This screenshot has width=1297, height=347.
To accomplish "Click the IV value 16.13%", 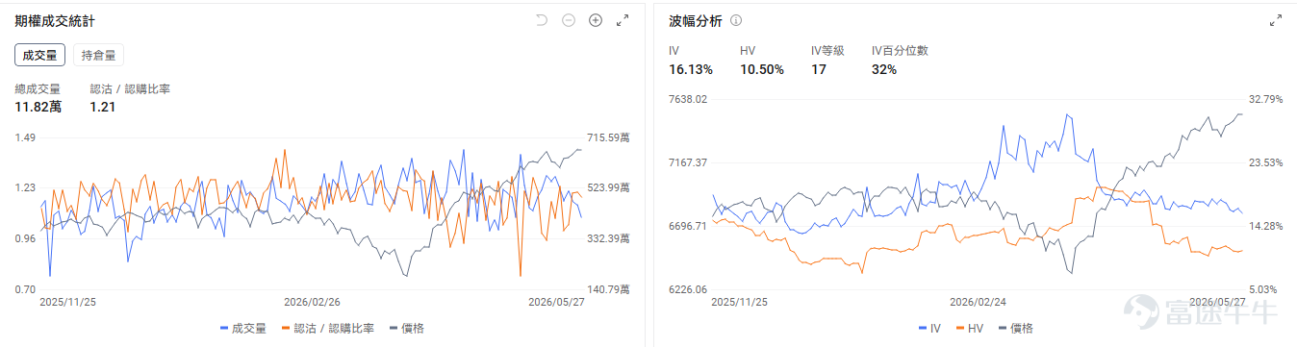I will 691,69.
